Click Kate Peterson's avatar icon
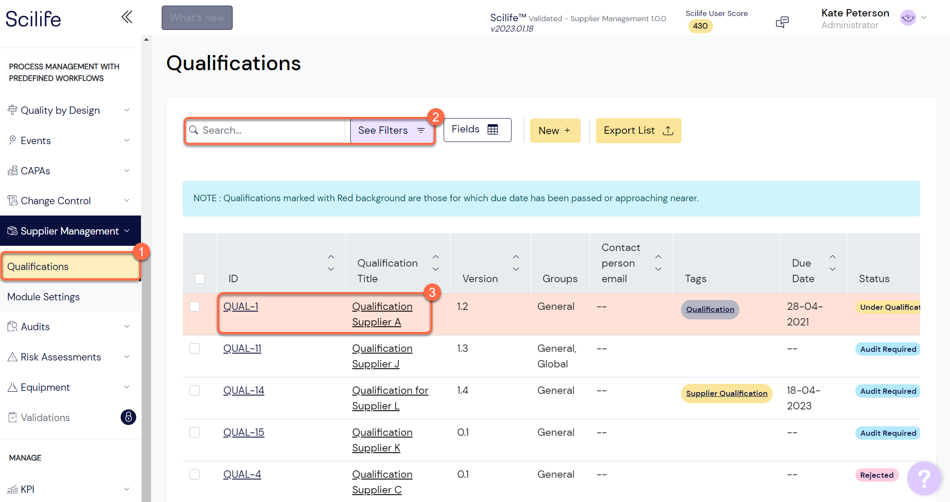Image resolution: width=950 pixels, height=502 pixels. 908,18
